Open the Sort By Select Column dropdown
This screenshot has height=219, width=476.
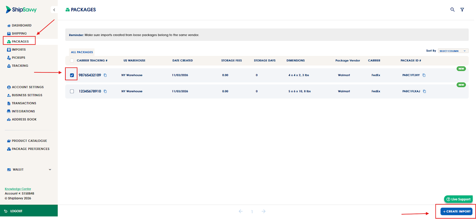coord(453,51)
